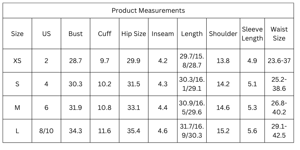Select the sleeve length 5.3 cell

click(252, 108)
